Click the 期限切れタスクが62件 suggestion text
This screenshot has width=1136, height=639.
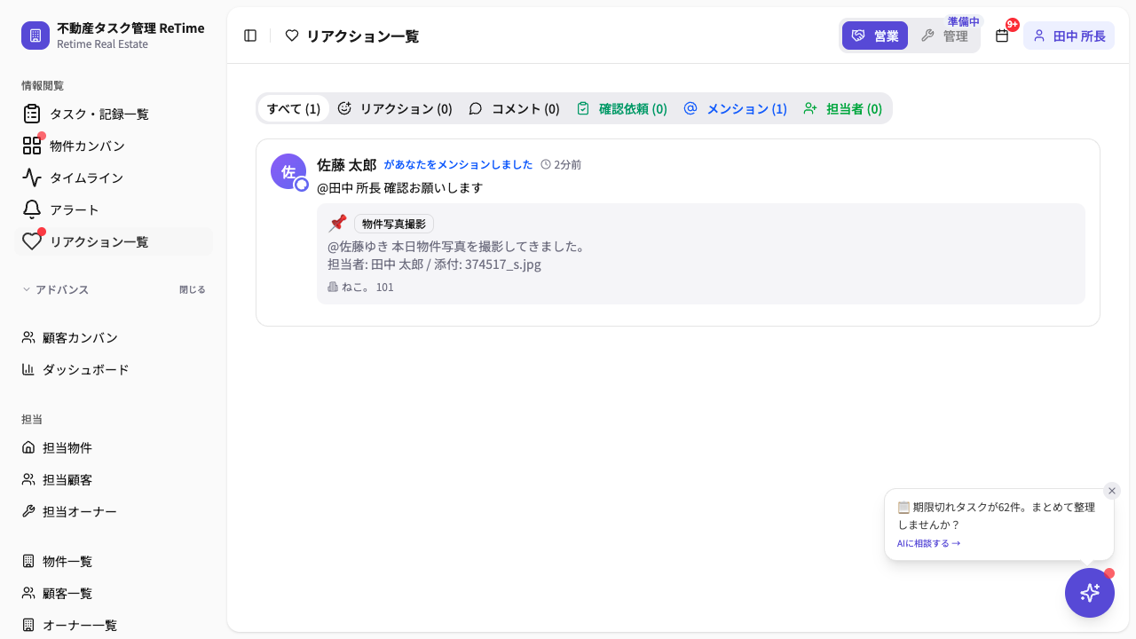[996, 516]
